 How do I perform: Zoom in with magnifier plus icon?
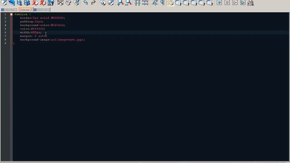tap(120, 3)
